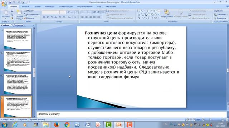Toggle underline formatting (Ч)
Viewport: 229px width, 128px height.
[52, 17]
